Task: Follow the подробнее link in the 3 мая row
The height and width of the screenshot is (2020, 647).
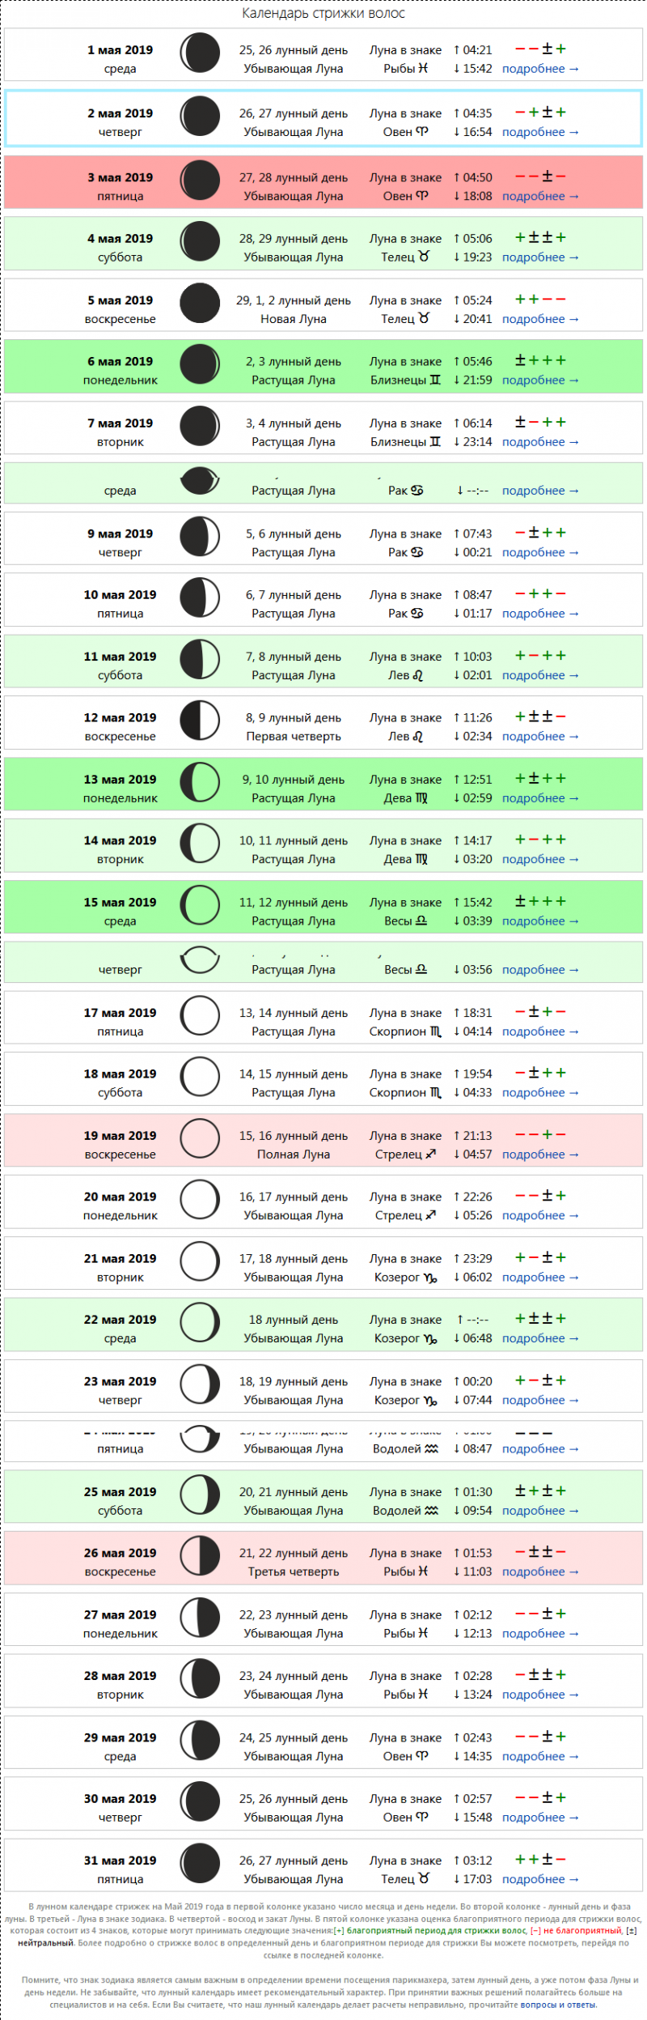Action: pyautogui.click(x=540, y=196)
